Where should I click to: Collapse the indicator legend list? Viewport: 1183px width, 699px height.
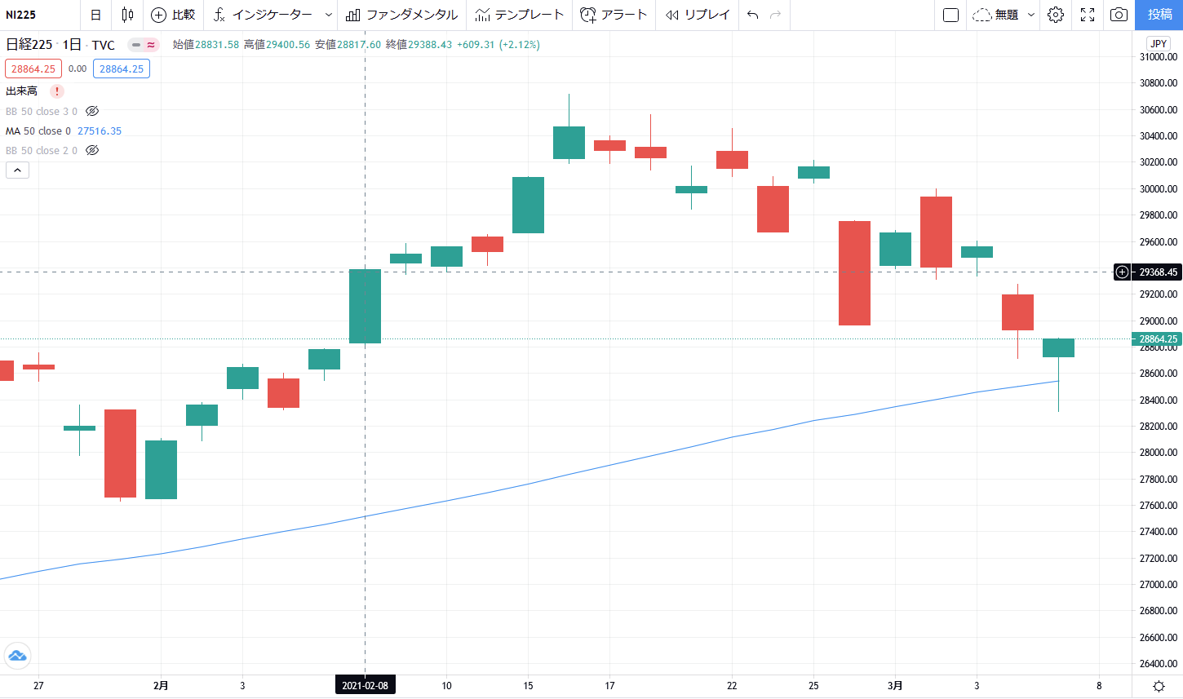[x=17, y=170]
